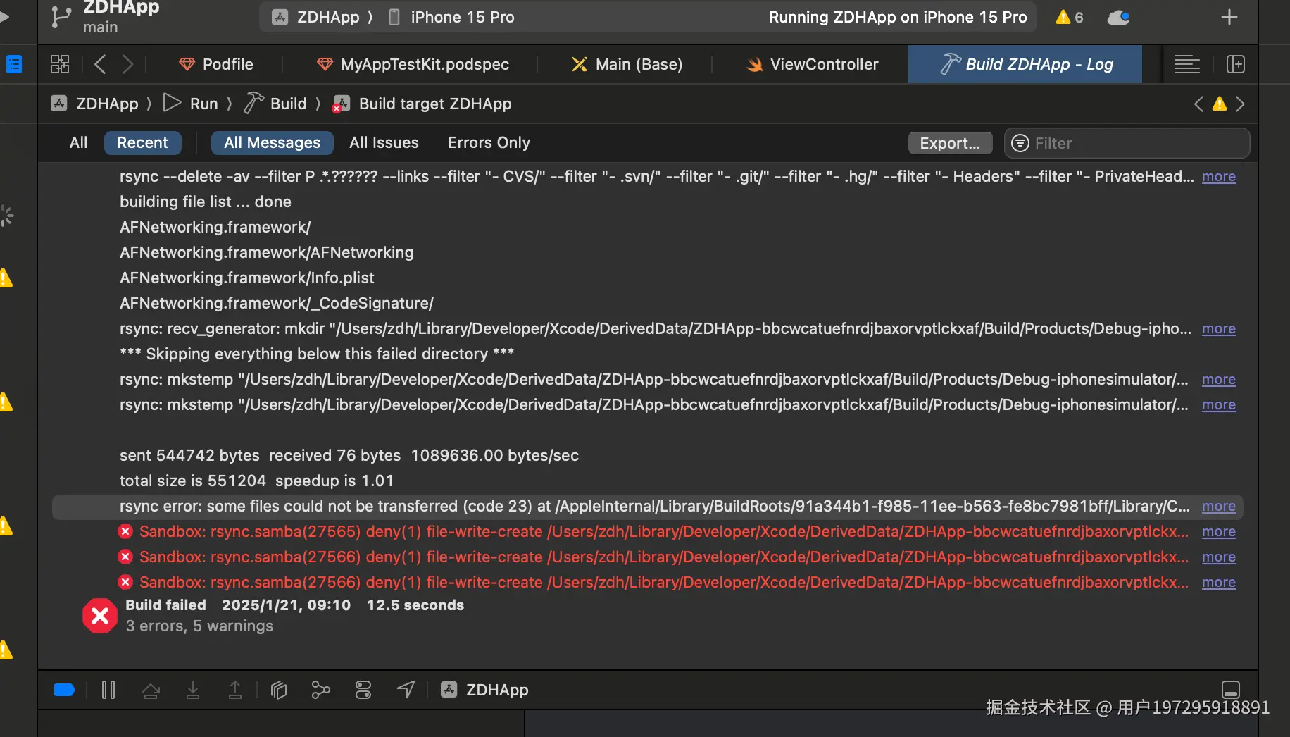Image resolution: width=1290 pixels, height=737 pixels.
Task: Select the Build ZDHApp - Log tab
Action: [x=1025, y=64]
